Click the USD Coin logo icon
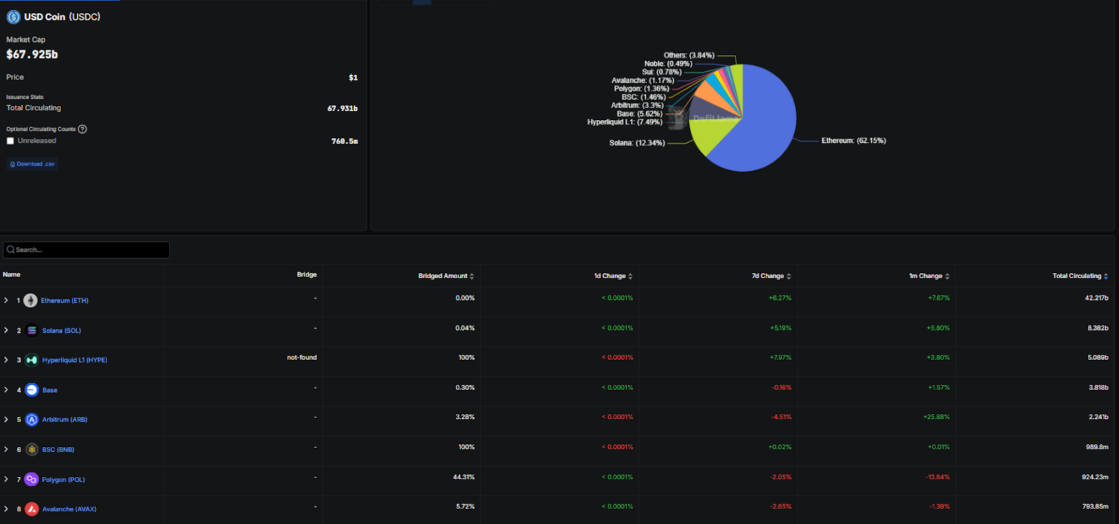 coord(13,17)
